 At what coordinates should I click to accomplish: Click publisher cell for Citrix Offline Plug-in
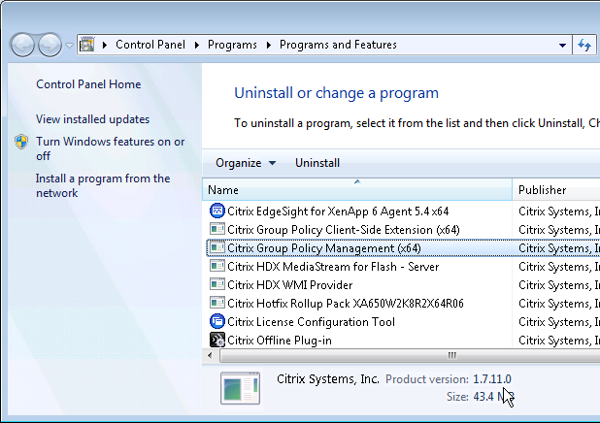tap(559, 340)
